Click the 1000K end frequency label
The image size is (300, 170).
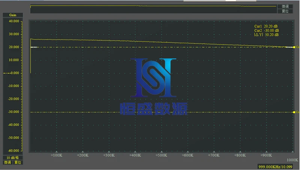click(292, 160)
